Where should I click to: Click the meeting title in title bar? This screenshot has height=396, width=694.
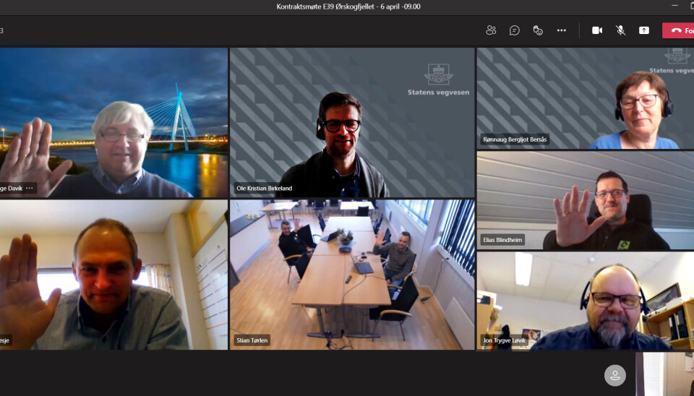pos(348,7)
